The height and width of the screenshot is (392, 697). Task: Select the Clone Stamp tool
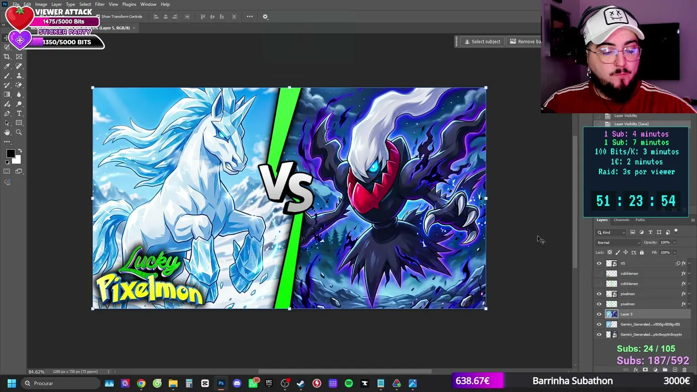(x=19, y=76)
